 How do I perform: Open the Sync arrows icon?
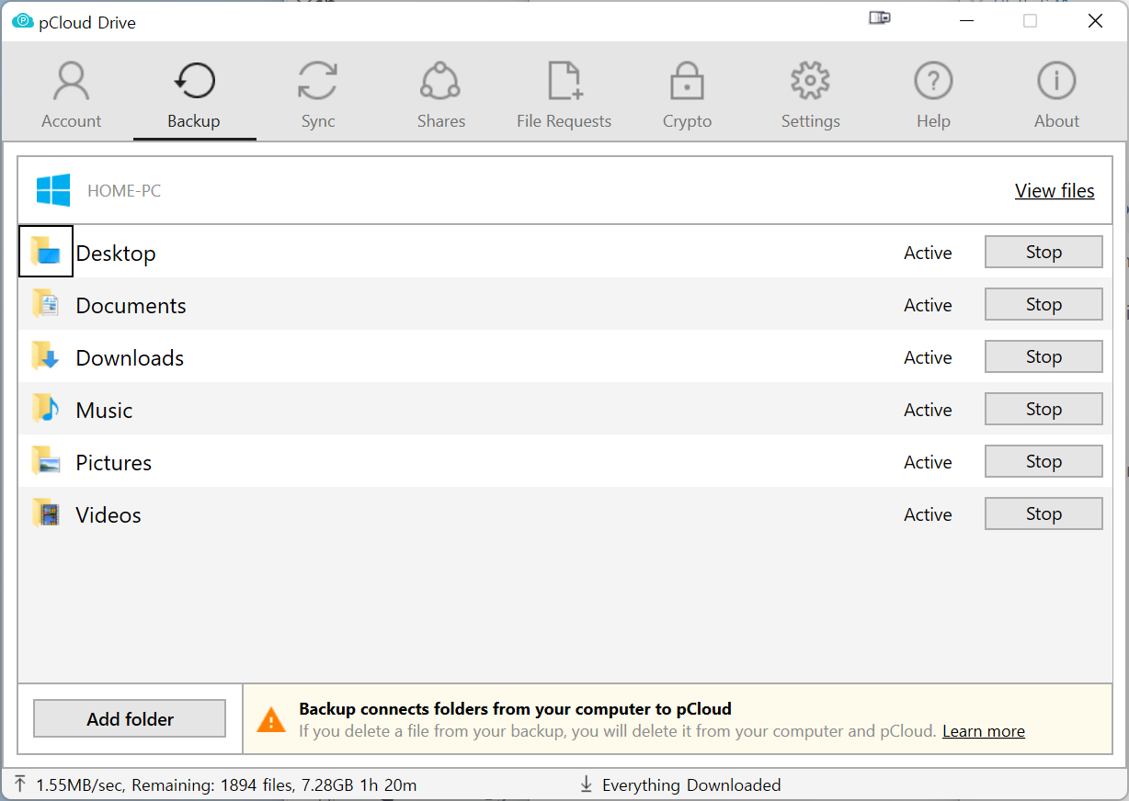[x=318, y=81]
